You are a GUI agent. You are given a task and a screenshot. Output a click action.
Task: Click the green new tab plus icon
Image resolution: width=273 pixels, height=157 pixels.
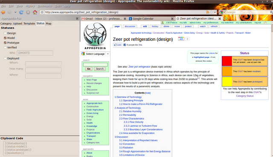(226, 18)
